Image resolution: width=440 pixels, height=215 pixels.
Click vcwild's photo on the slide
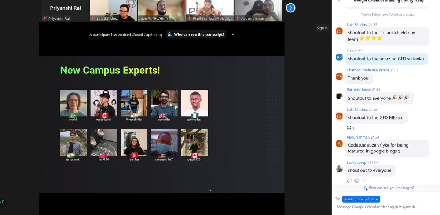tap(73, 103)
